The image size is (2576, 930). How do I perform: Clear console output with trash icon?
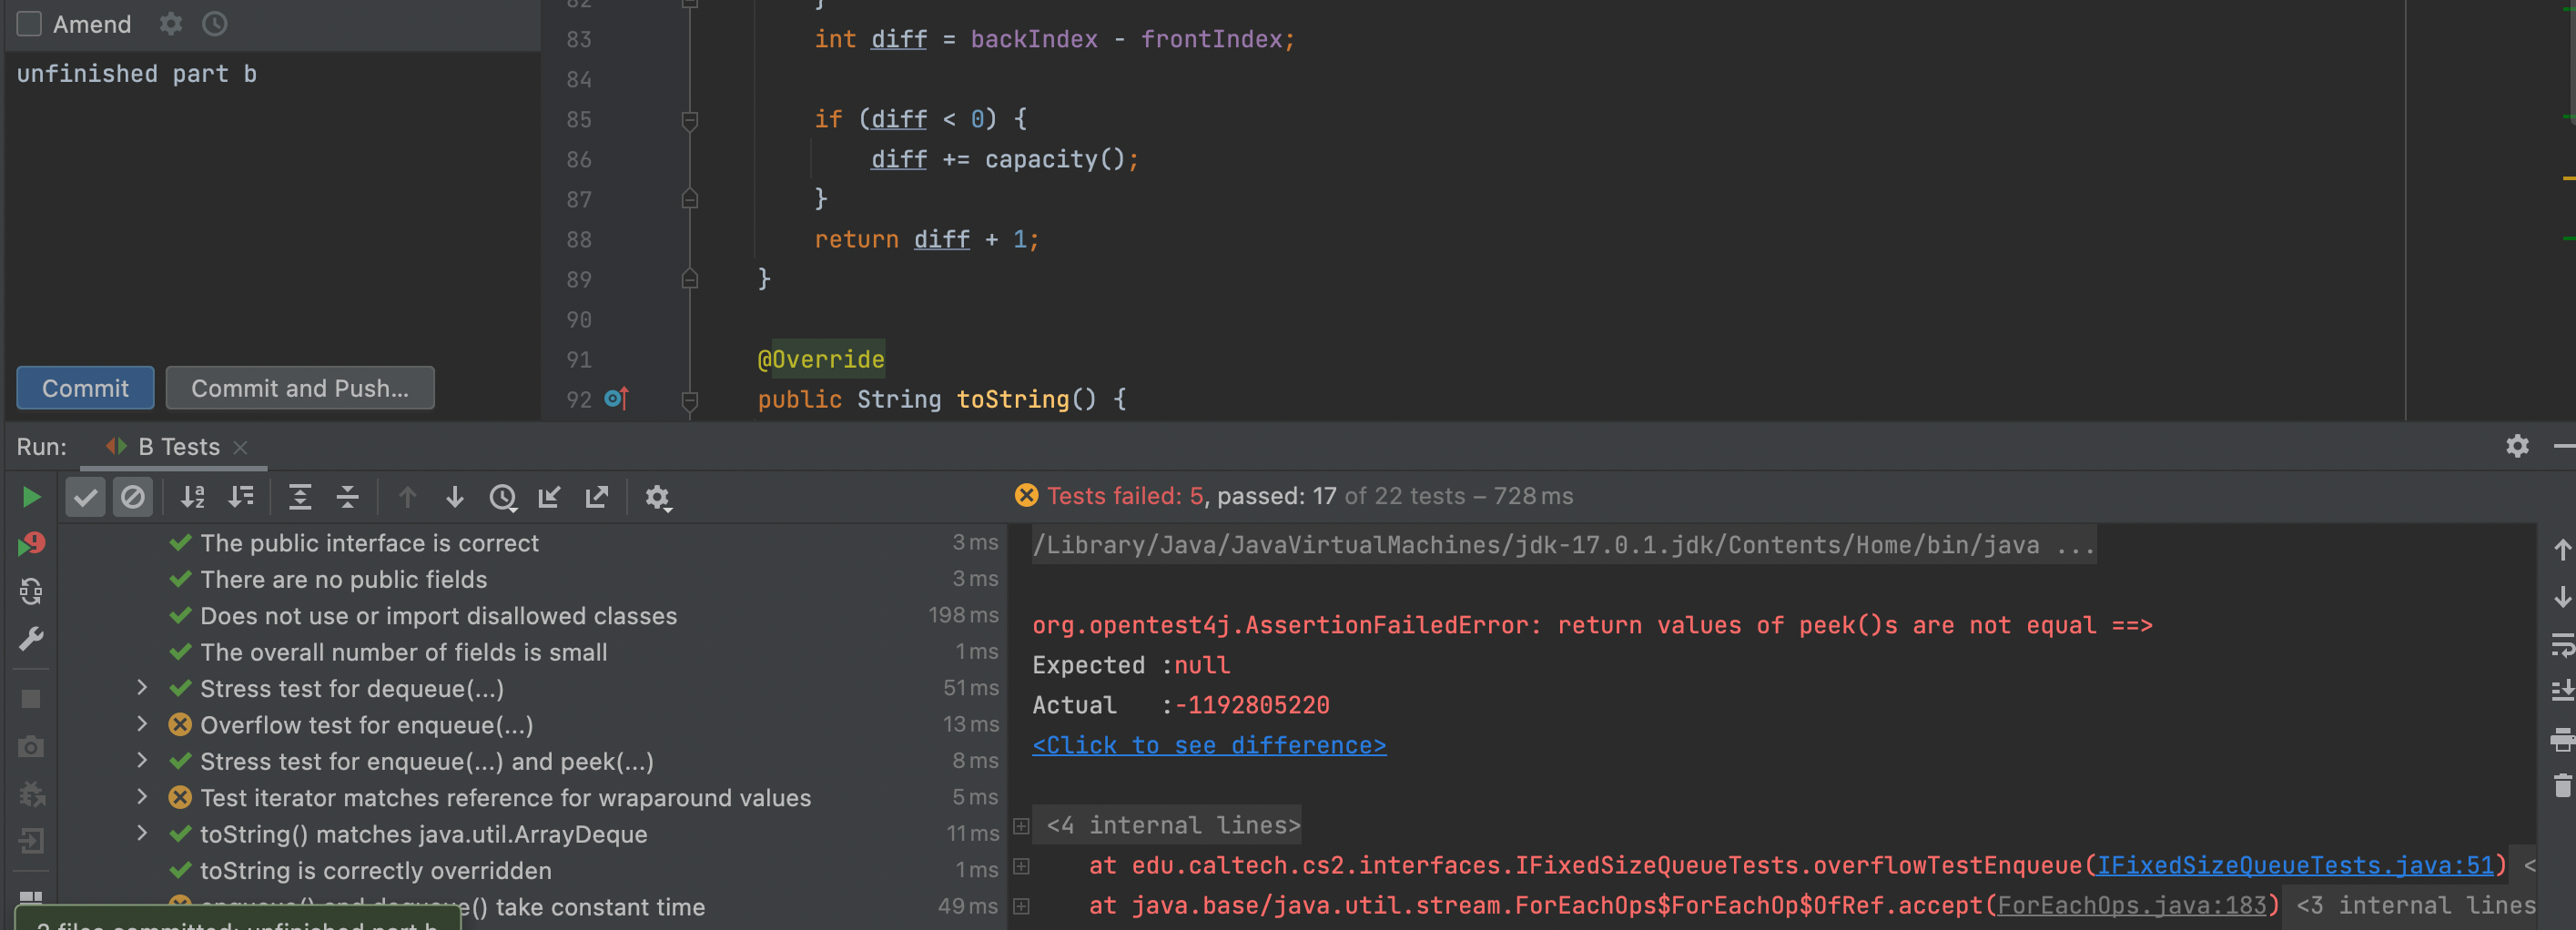pyautogui.click(x=2561, y=787)
